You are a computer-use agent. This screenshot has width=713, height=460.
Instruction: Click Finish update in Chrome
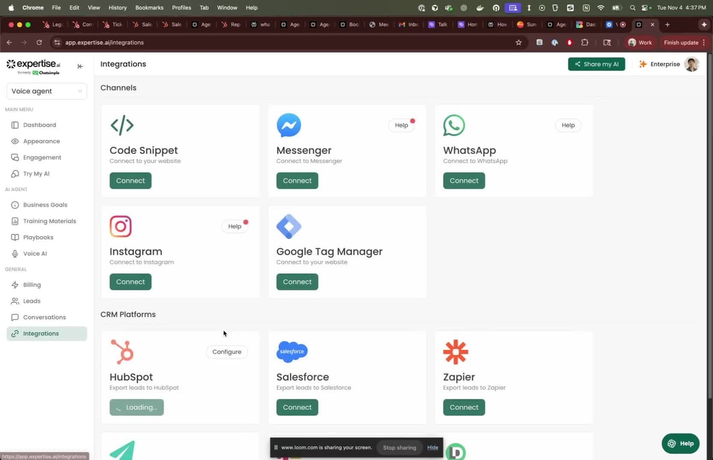click(684, 43)
